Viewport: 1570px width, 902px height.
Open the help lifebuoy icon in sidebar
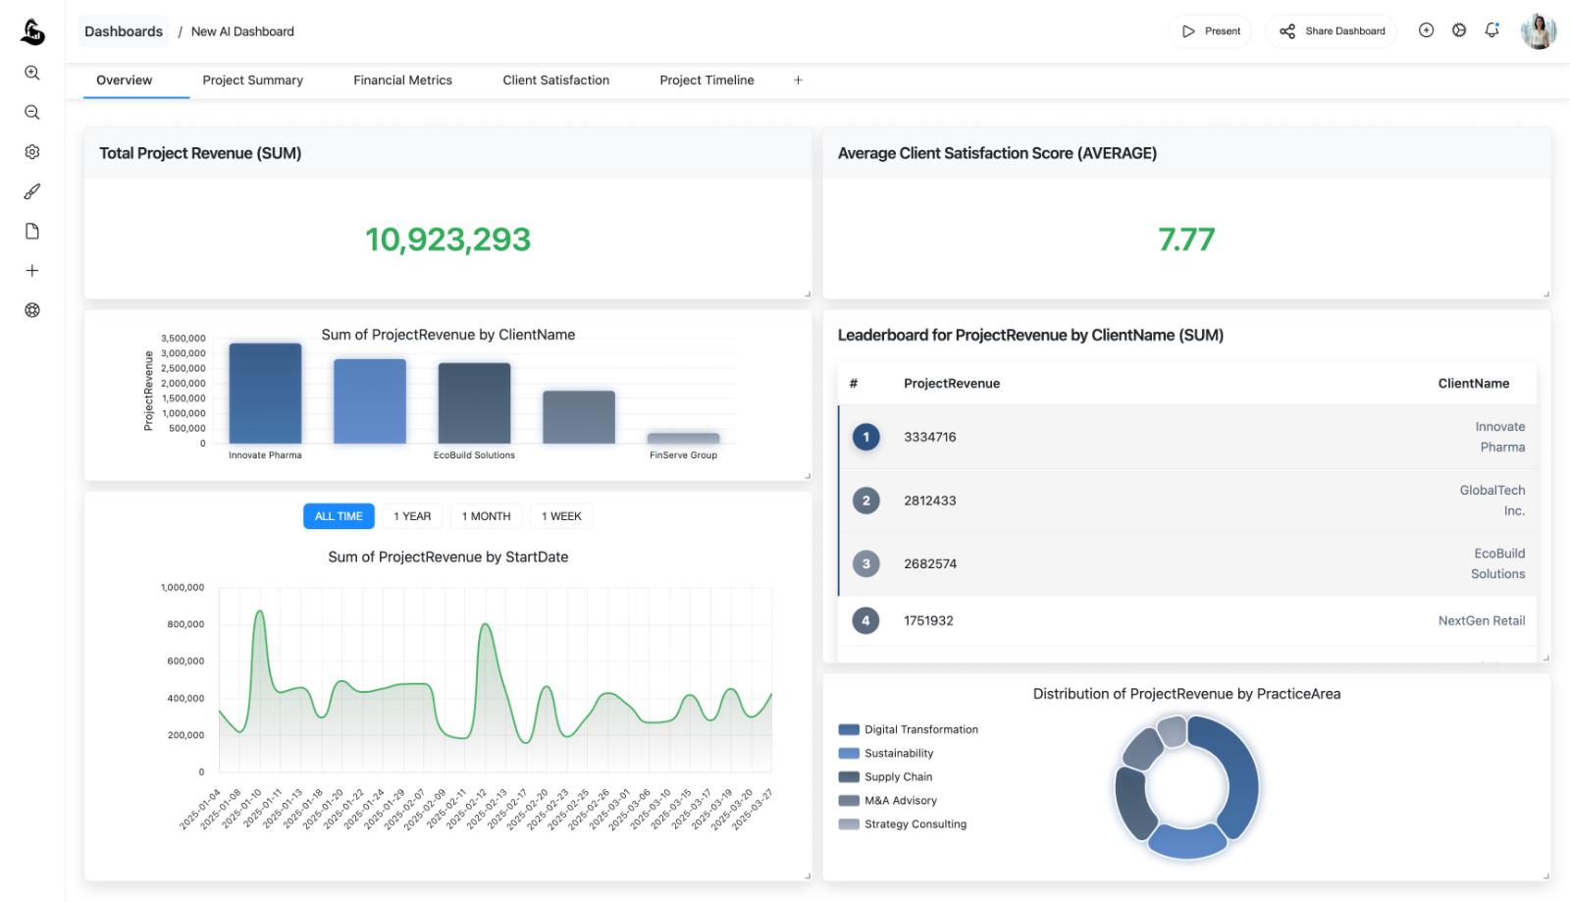click(x=32, y=310)
